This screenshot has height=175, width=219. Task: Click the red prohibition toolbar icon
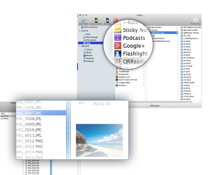[115, 20]
